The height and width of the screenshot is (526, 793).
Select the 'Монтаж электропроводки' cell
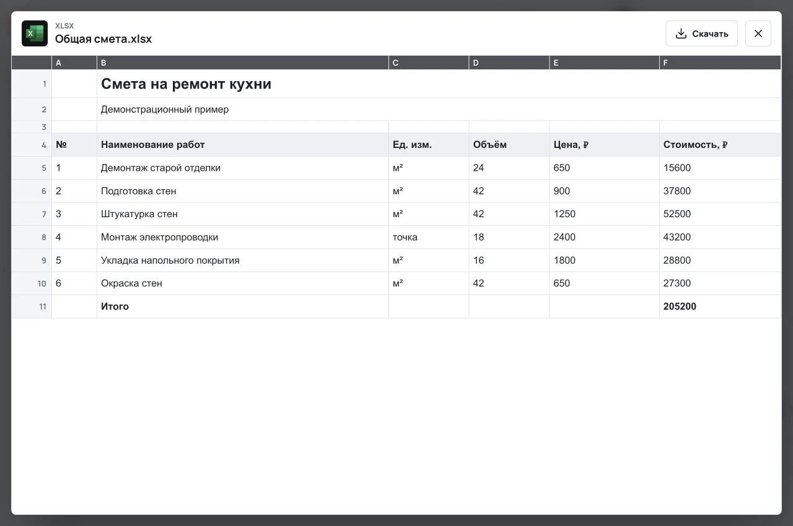click(x=243, y=237)
